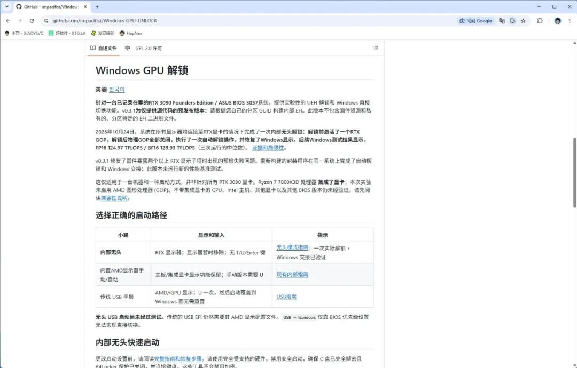Screen dimensions: 577x368
Task: Open the extensions puzzle icon
Action: pos(540,21)
